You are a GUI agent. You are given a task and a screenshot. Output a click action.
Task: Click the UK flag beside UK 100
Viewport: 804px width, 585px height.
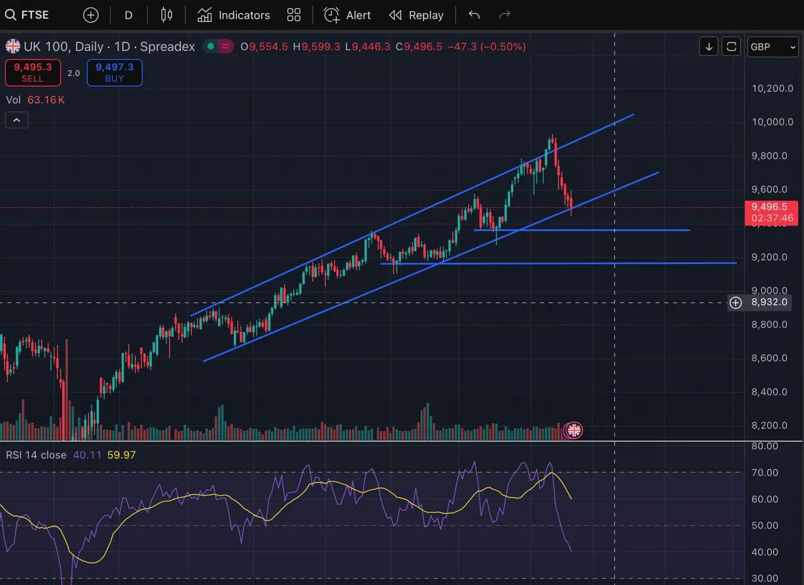pyautogui.click(x=13, y=46)
